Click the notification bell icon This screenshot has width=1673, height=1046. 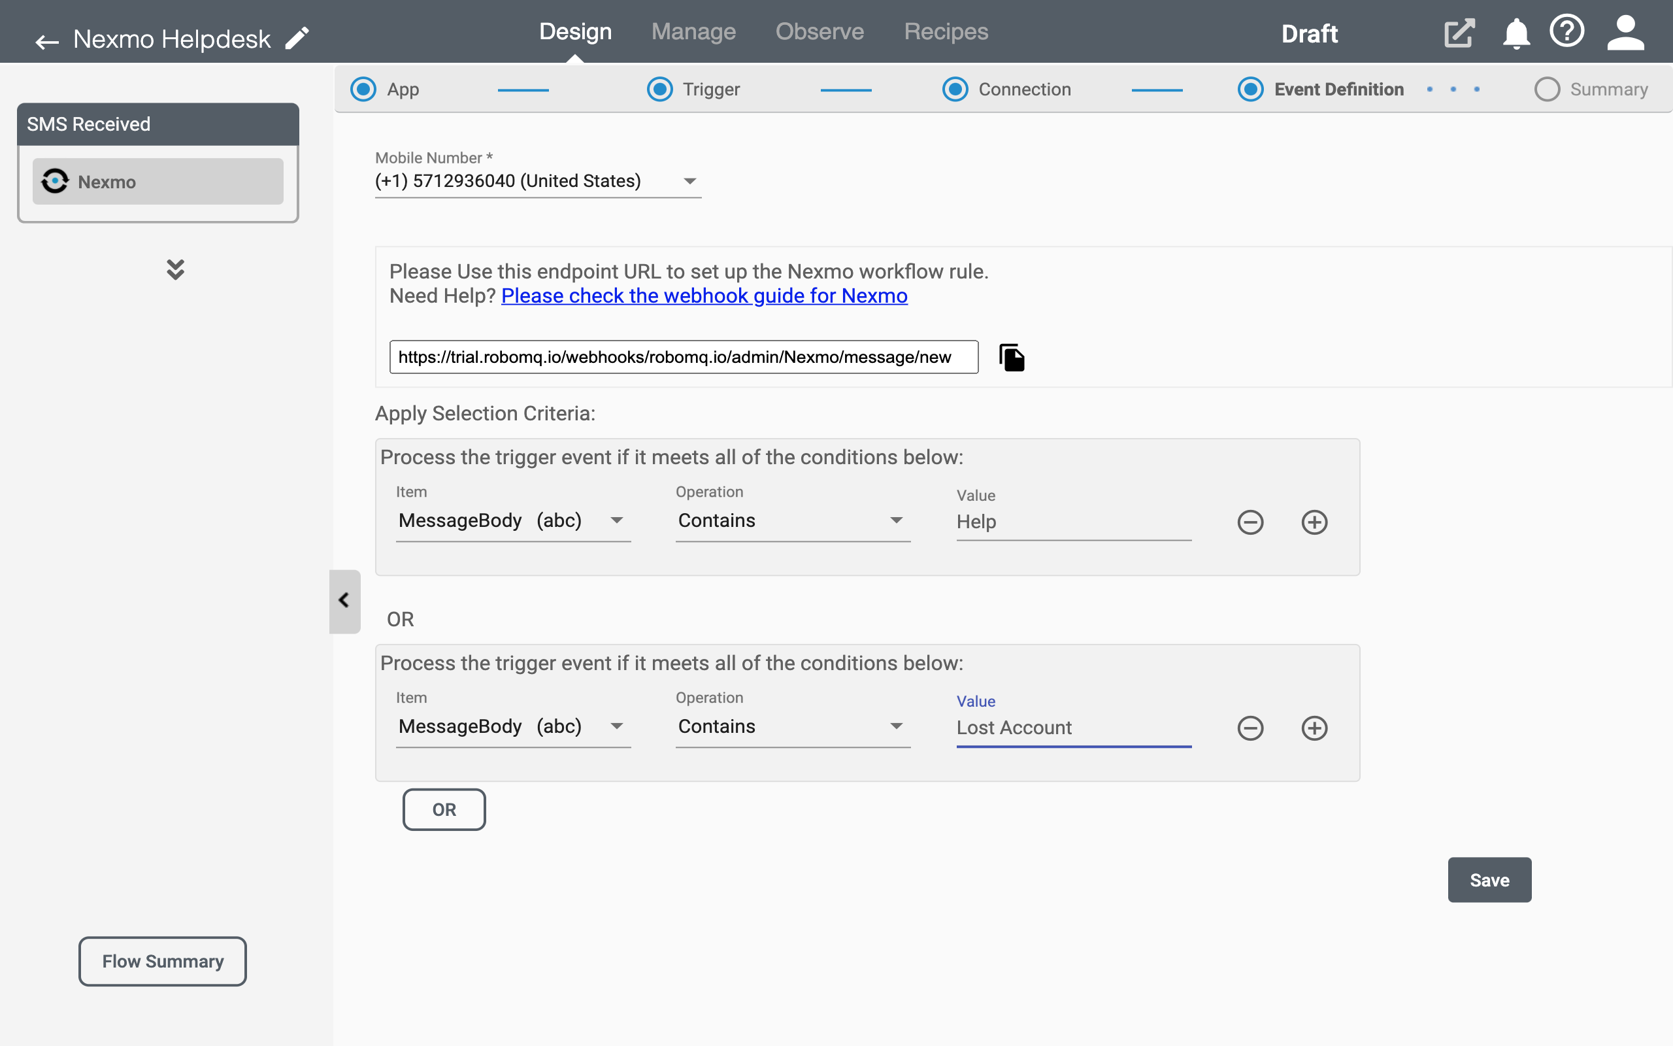(x=1516, y=33)
